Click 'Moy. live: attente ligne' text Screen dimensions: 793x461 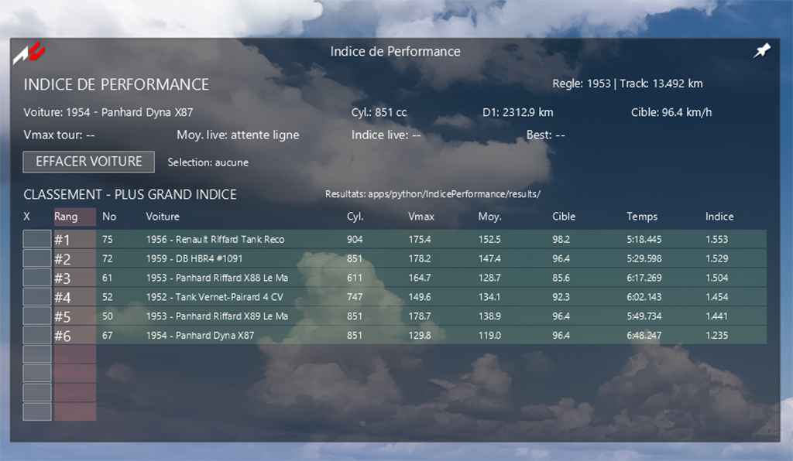(x=238, y=135)
